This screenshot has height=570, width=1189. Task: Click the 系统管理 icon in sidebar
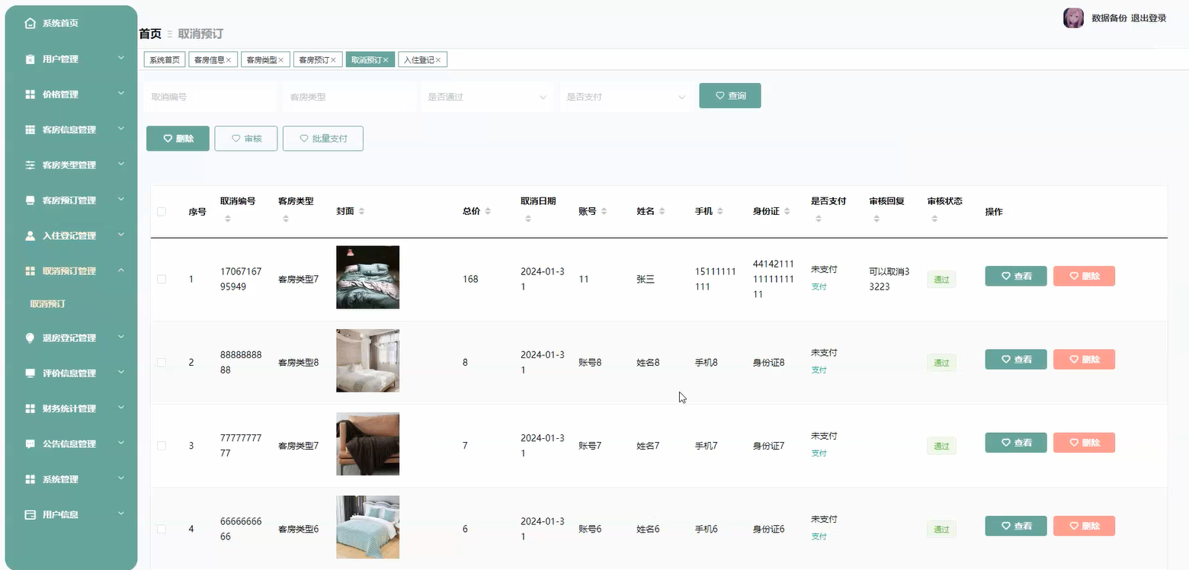click(x=30, y=479)
